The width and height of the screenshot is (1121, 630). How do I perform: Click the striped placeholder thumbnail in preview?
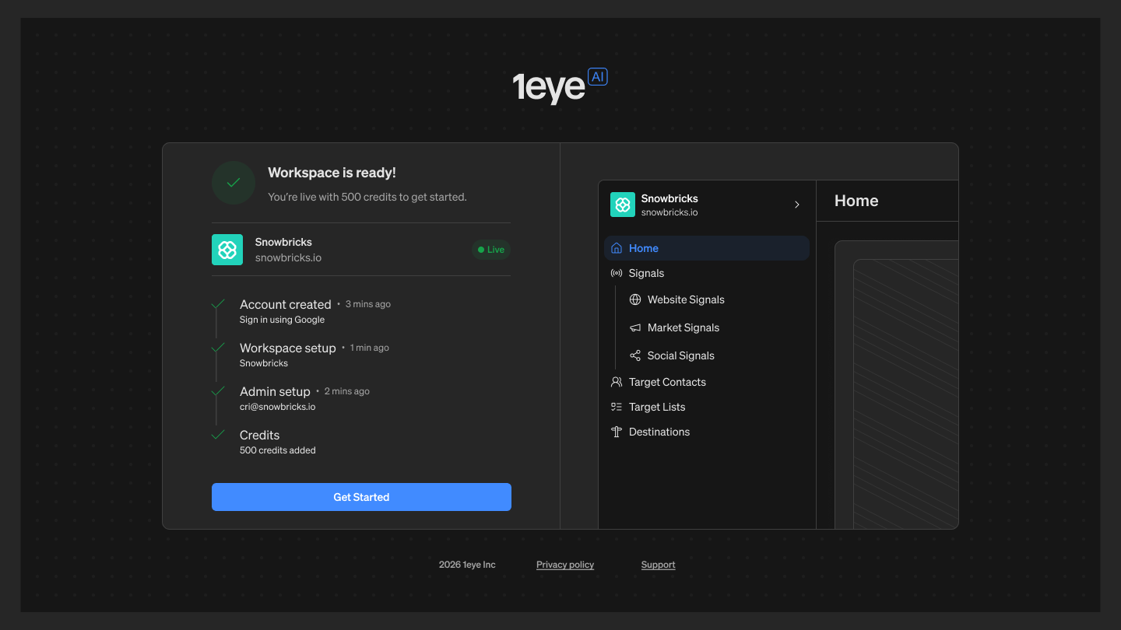906,394
